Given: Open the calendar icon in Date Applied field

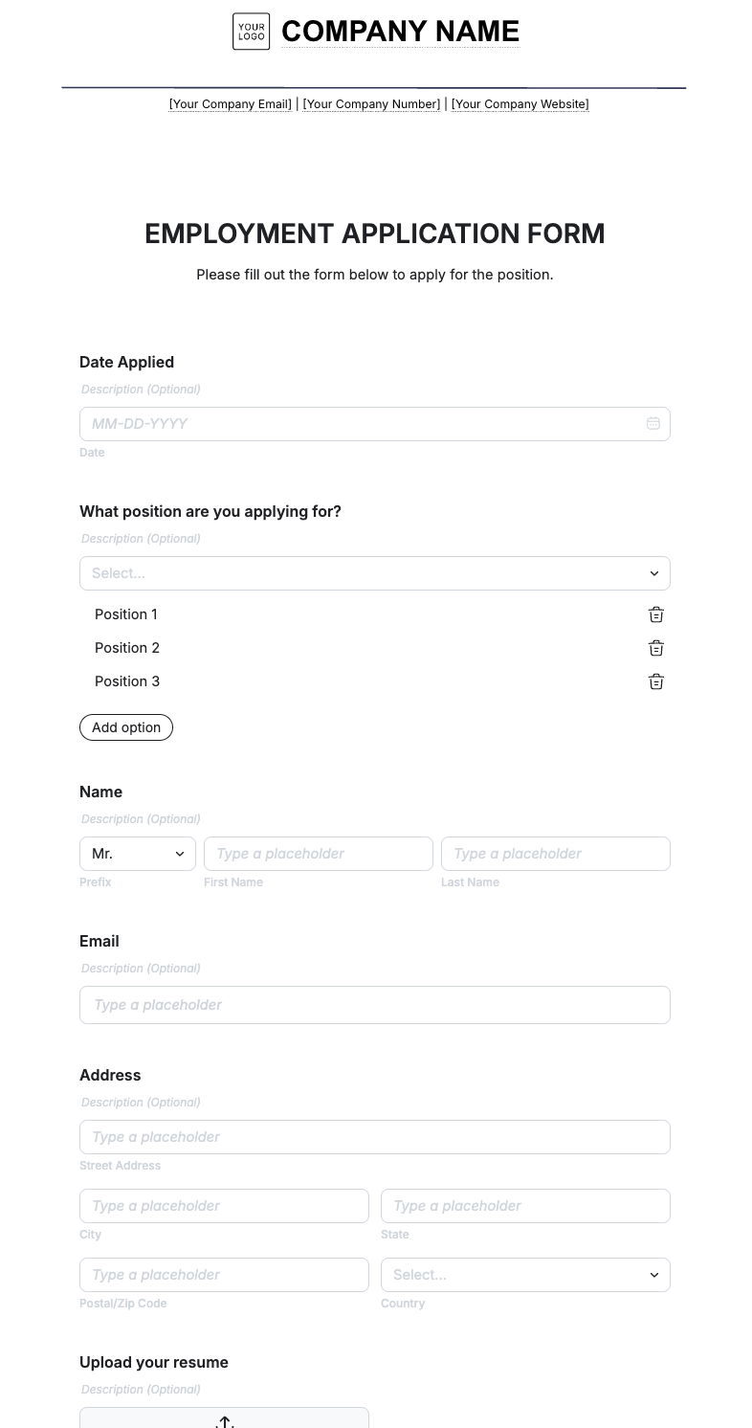Looking at the screenshot, I should coord(652,423).
